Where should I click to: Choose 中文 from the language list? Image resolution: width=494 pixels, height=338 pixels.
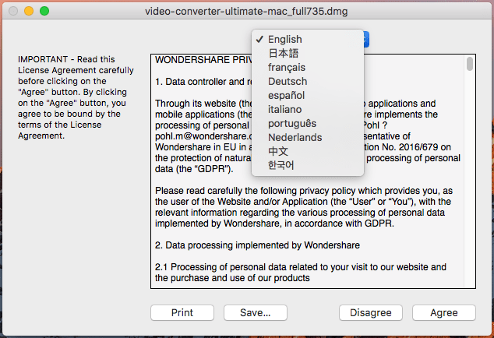[x=308, y=152]
